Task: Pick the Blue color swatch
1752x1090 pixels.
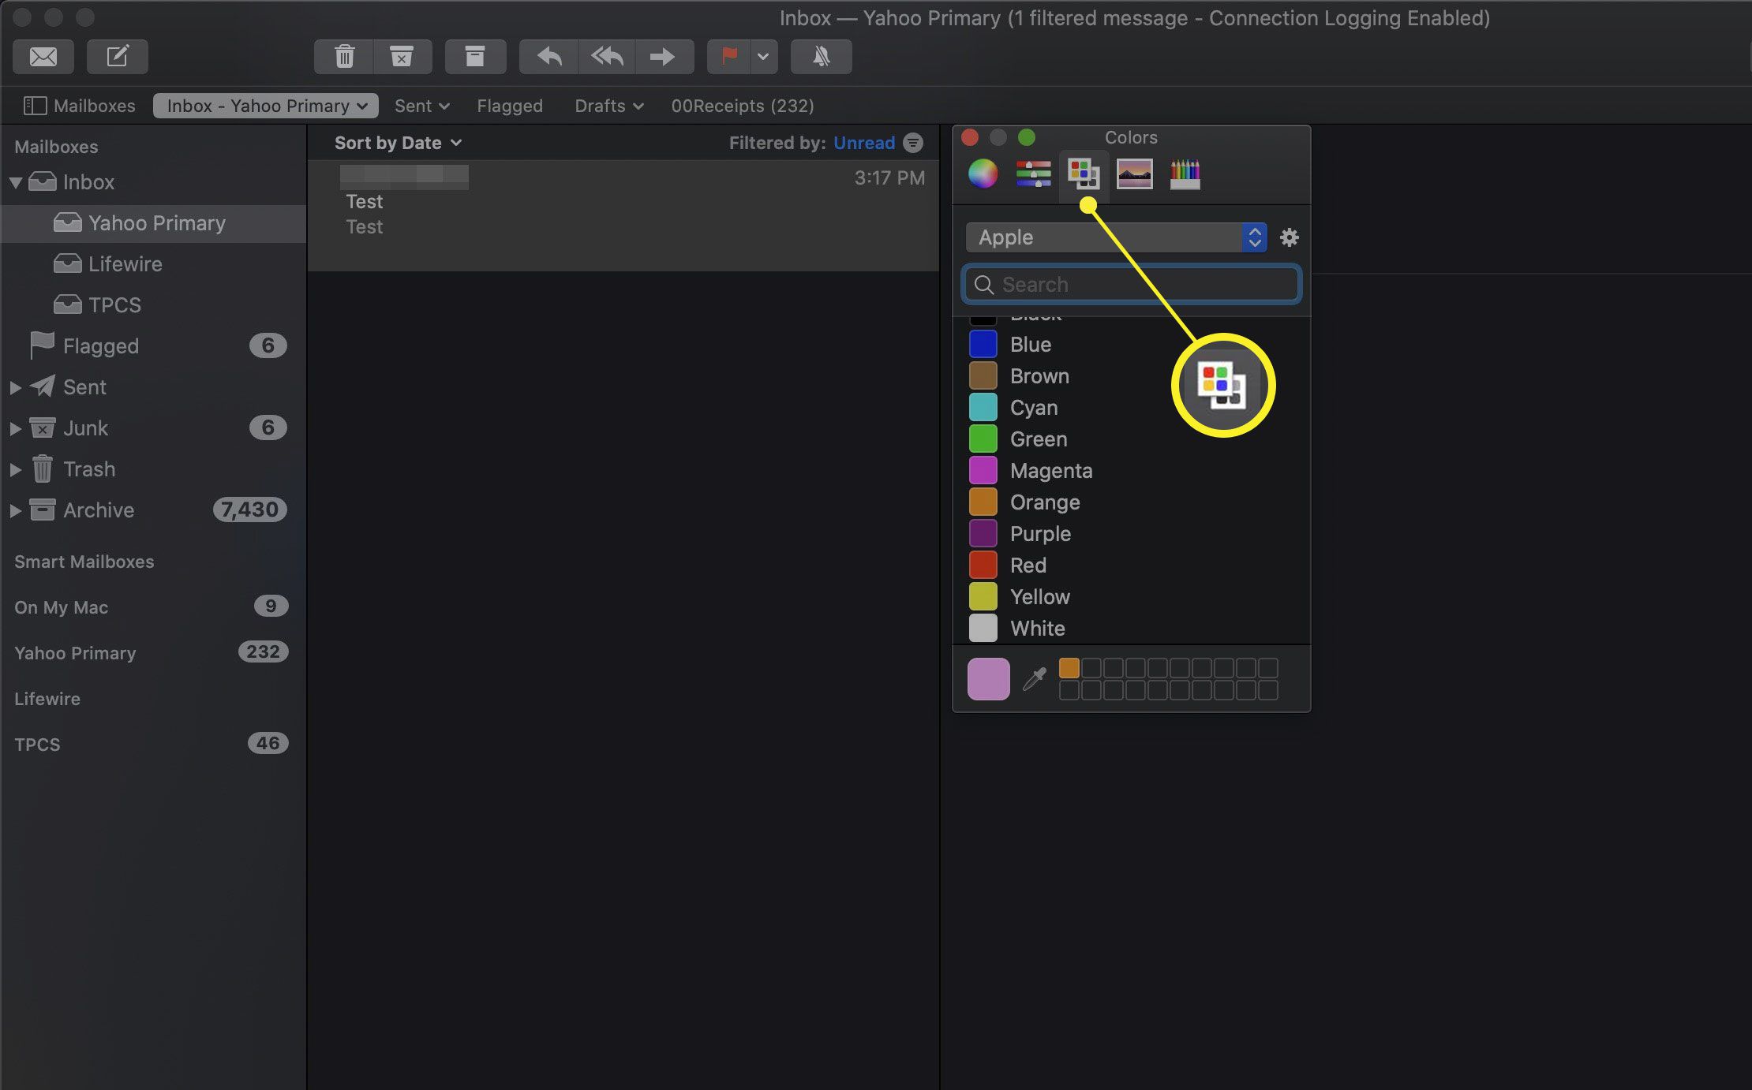Action: click(983, 345)
